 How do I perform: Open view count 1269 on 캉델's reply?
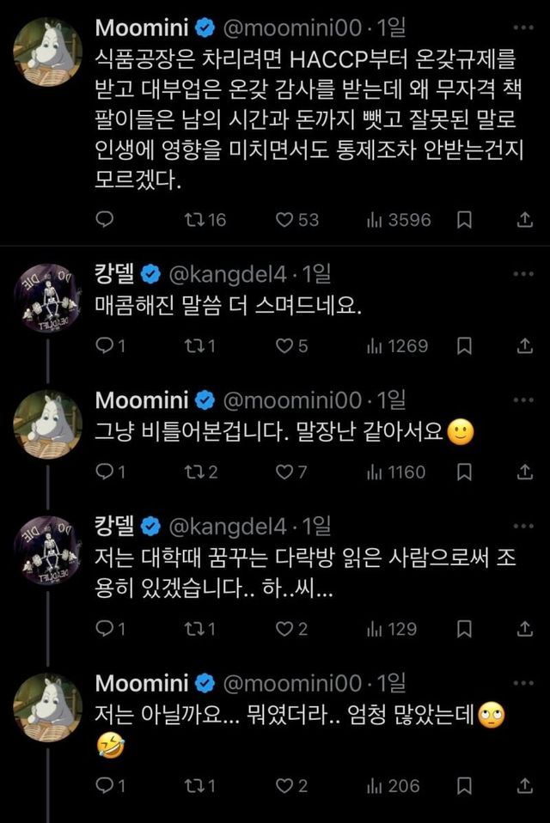coord(375,345)
